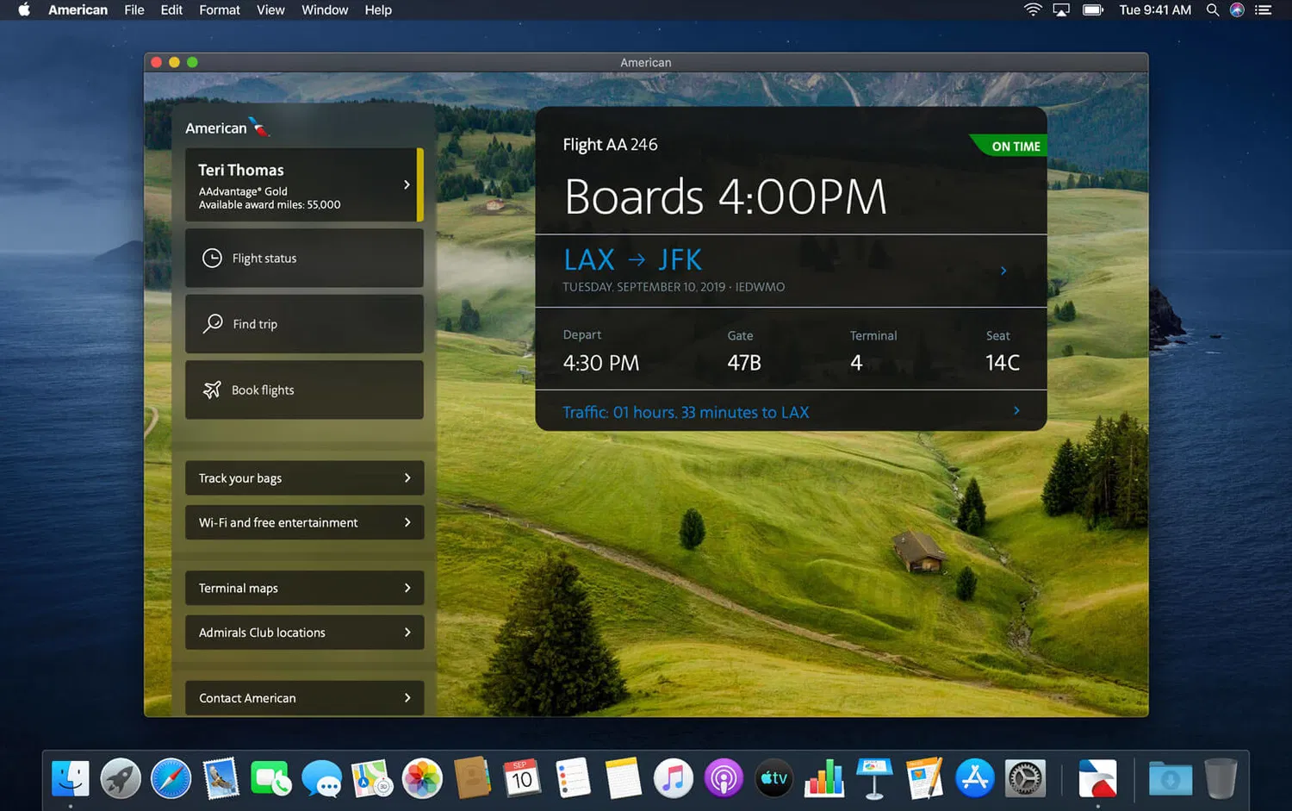Open the Apple menu
The width and height of the screenshot is (1292, 811).
[24, 10]
